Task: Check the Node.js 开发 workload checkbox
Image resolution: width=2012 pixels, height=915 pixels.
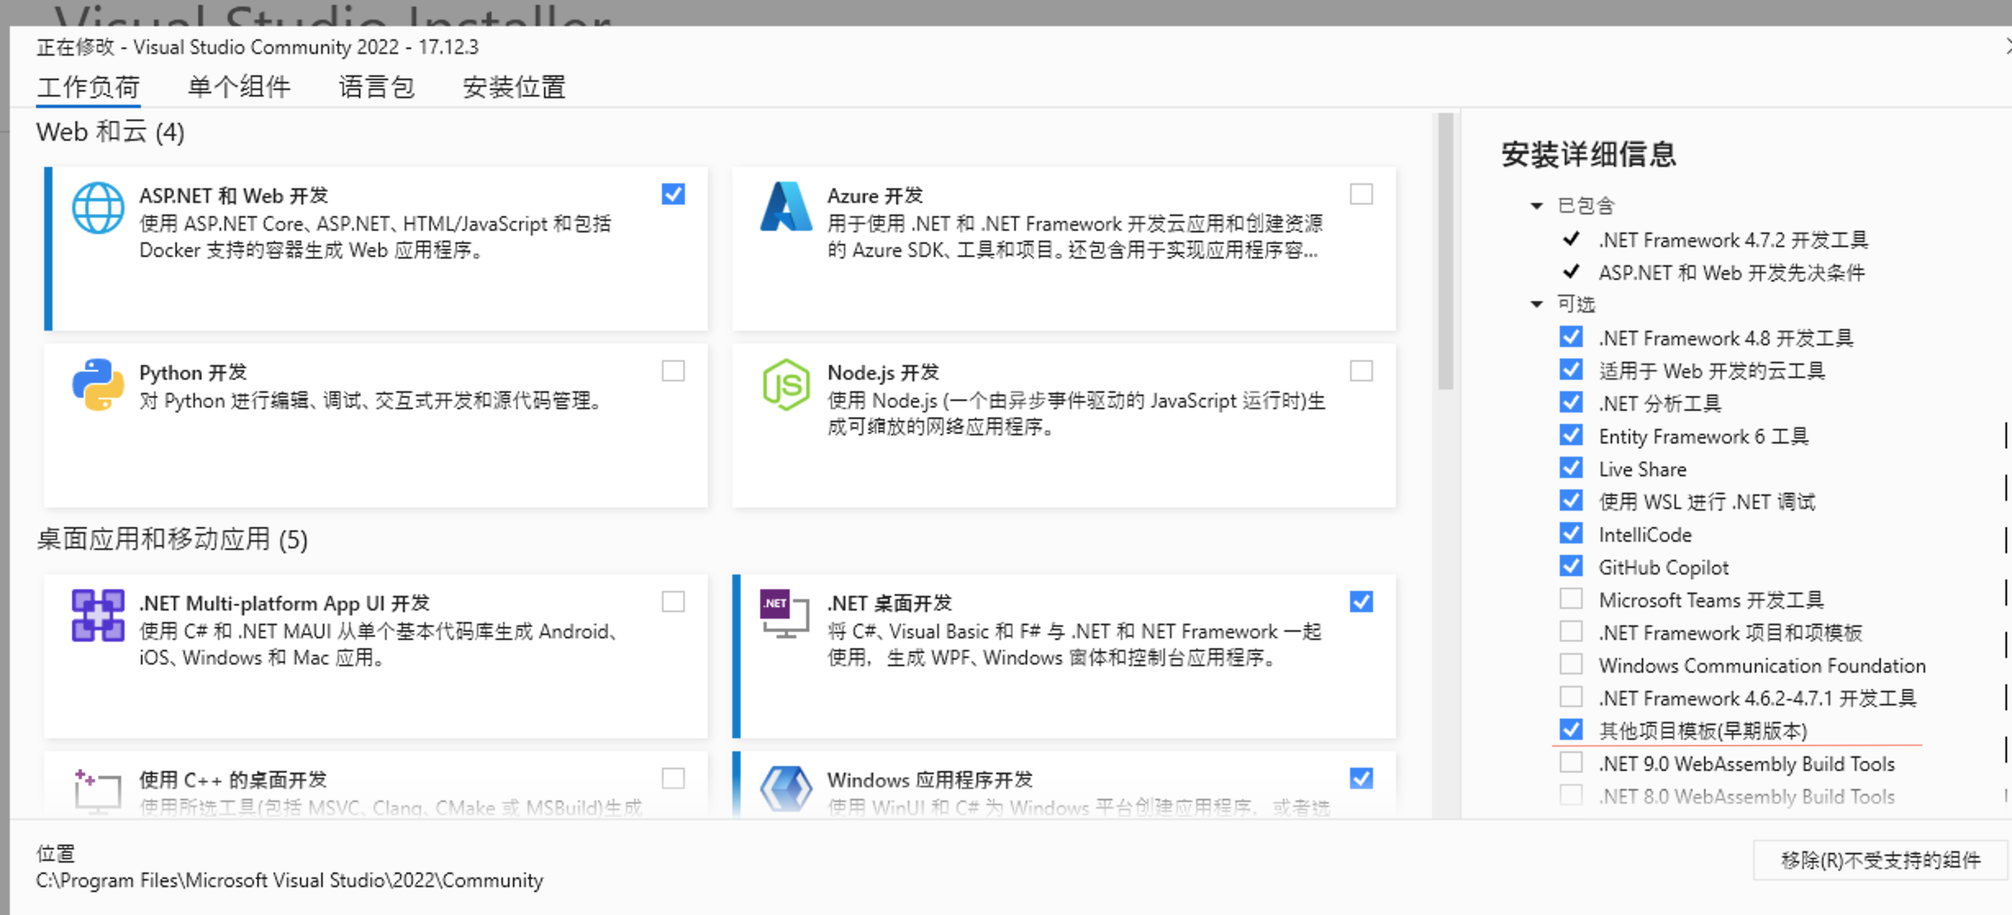Action: pyautogui.click(x=1362, y=372)
